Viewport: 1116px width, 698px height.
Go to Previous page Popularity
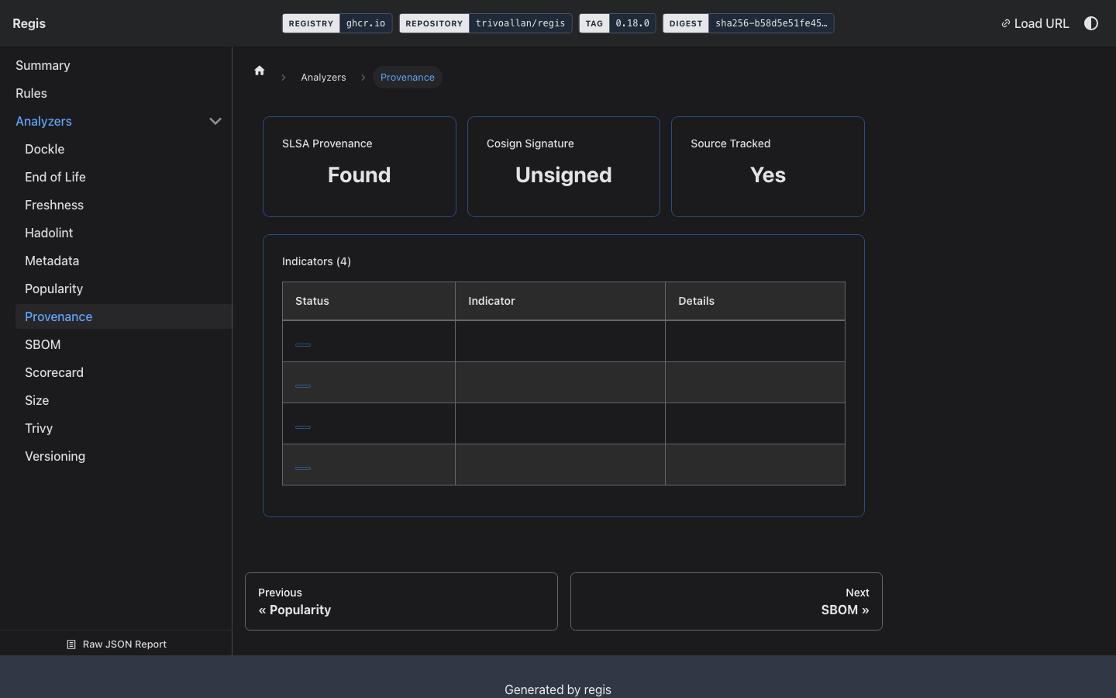tap(401, 602)
